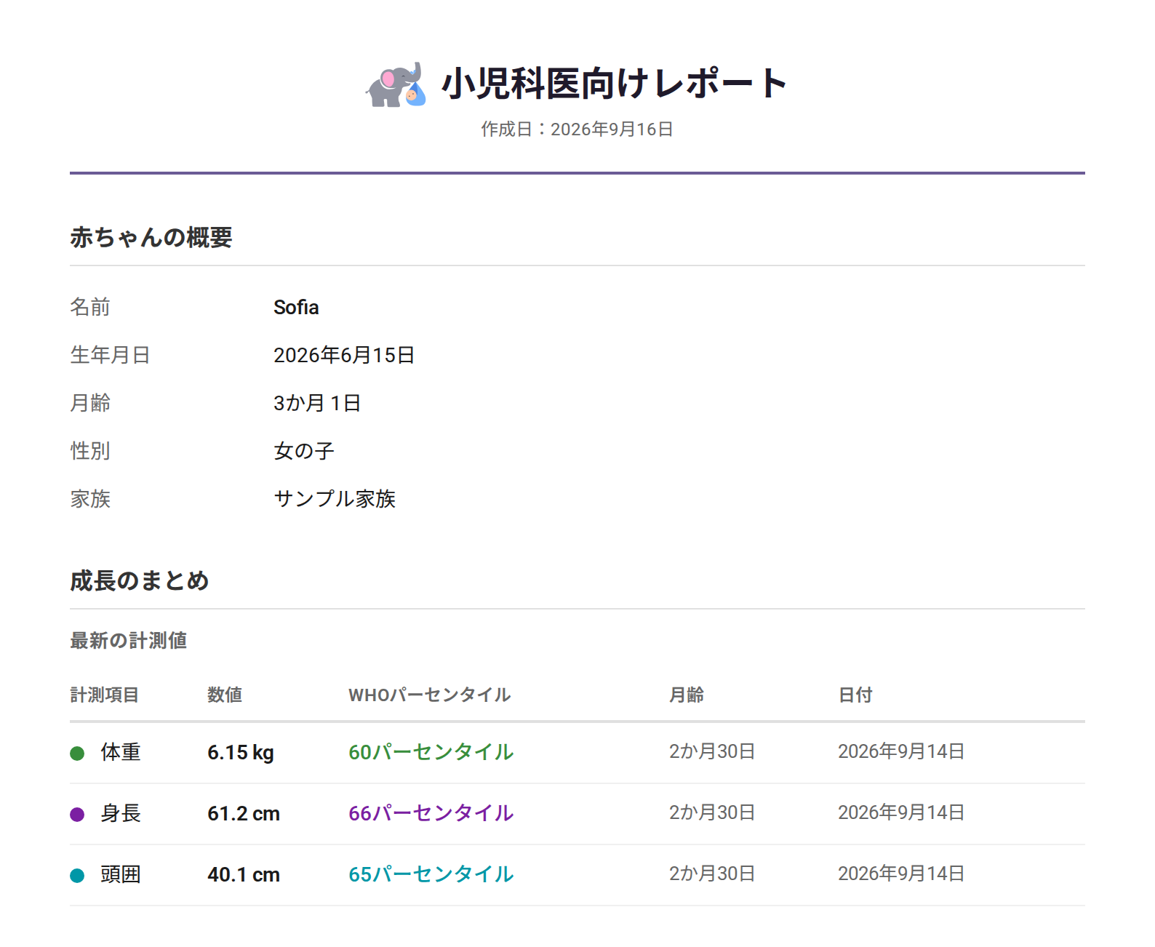This screenshot has width=1155, height=947.
Task: Click the 成長のまとめ section heading
Action: [x=140, y=580]
